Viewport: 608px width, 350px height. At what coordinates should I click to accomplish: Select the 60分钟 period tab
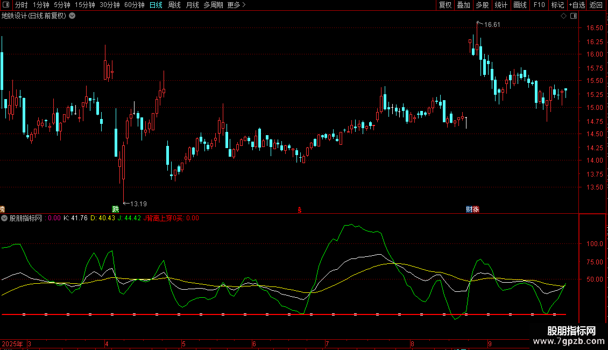(134, 5)
